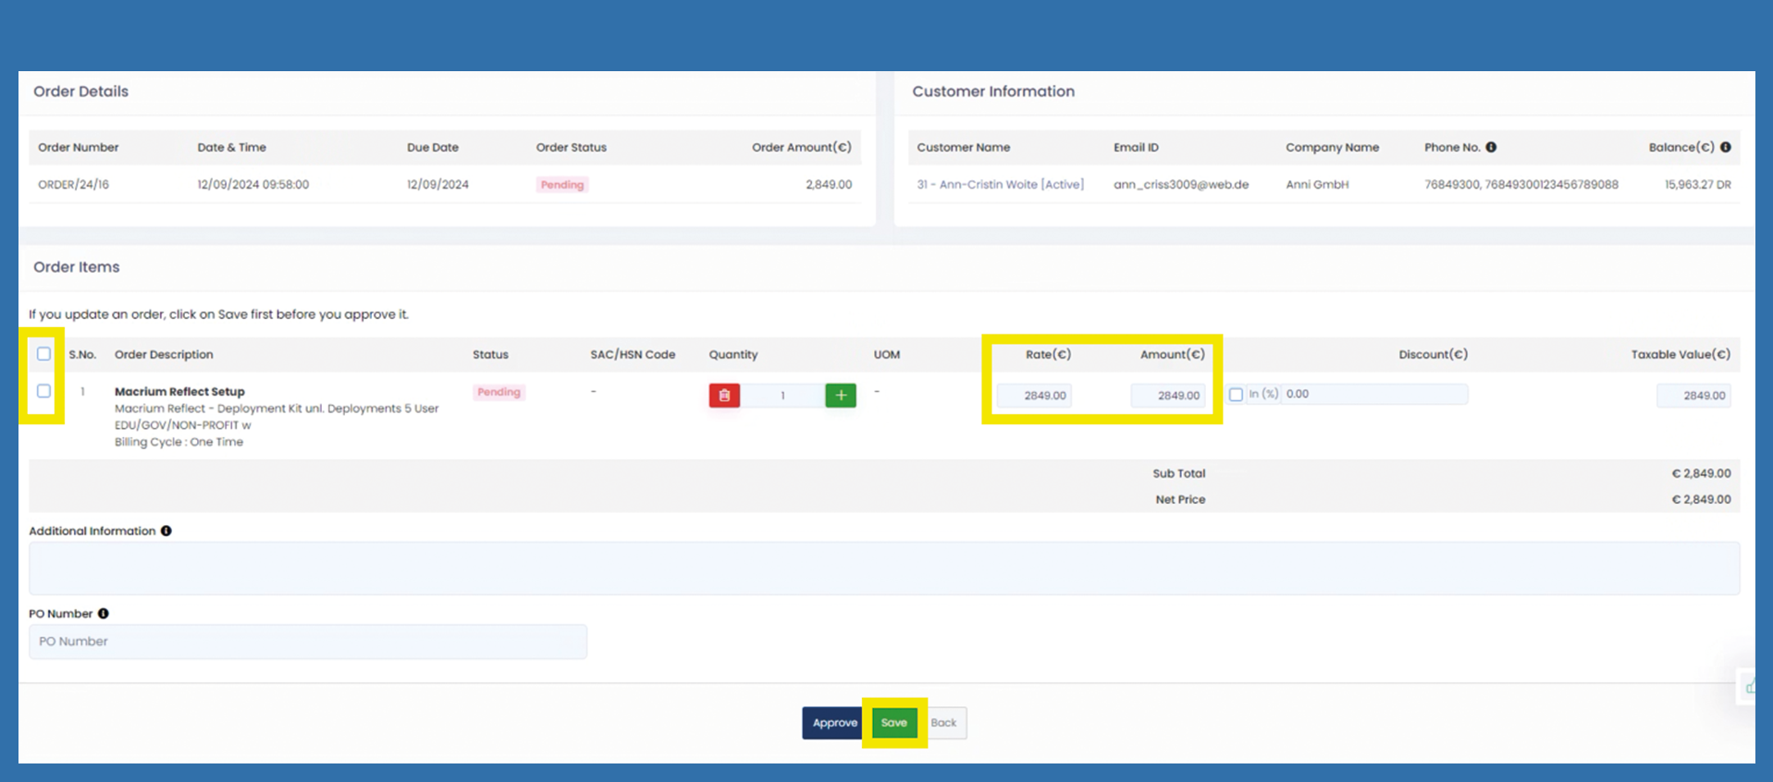Check the Macrium Reflect Setup row checkbox
Screen dimensions: 1773x782
coord(43,391)
